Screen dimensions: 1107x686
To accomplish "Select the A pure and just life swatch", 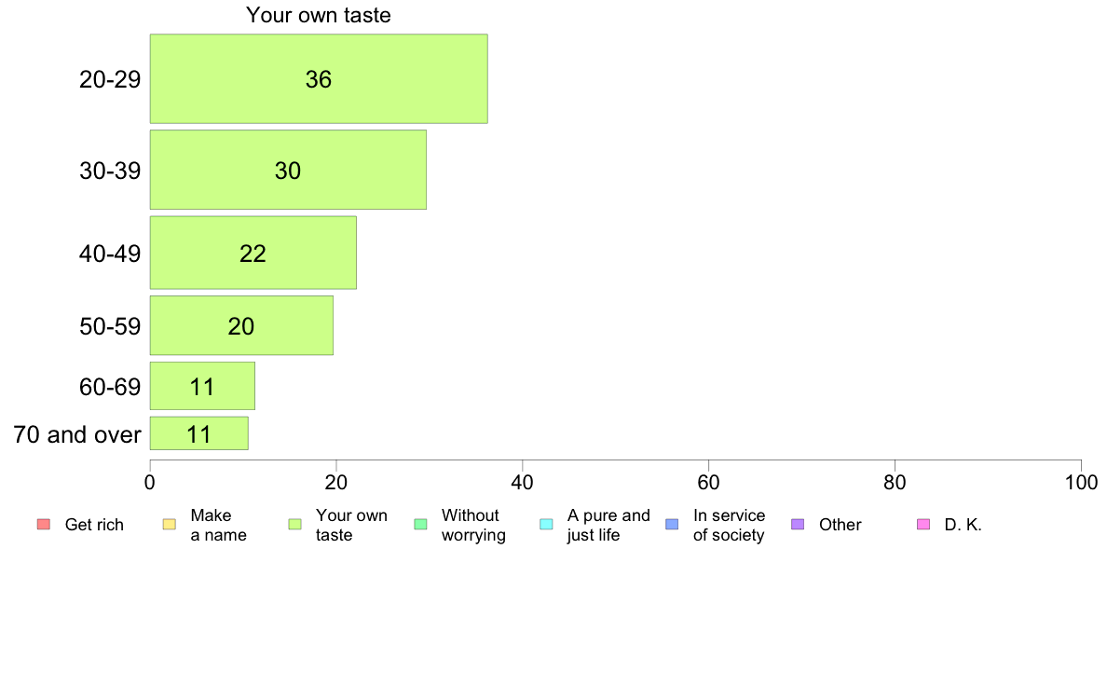I will pyautogui.click(x=546, y=524).
